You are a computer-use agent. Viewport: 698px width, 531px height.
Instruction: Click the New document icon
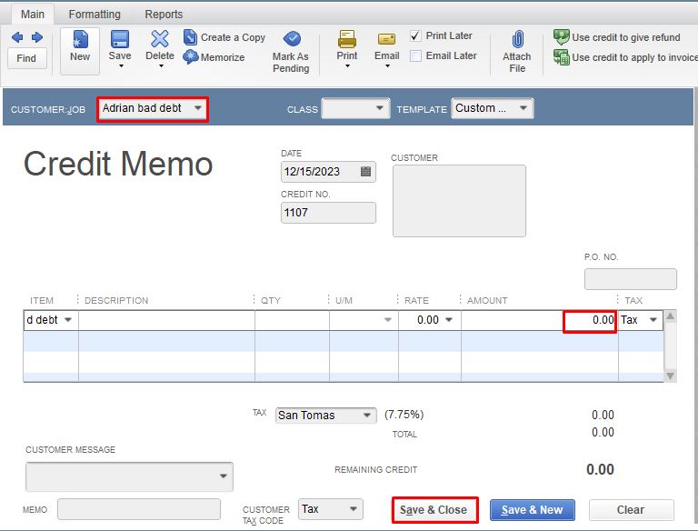[x=80, y=39]
